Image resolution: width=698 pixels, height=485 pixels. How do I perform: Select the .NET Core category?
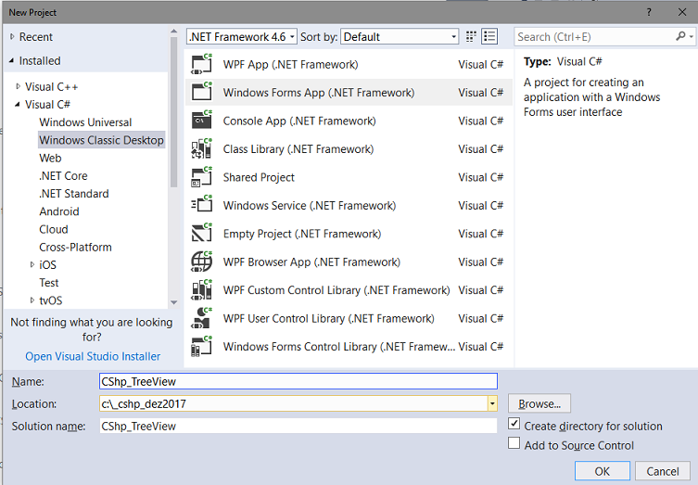click(63, 175)
